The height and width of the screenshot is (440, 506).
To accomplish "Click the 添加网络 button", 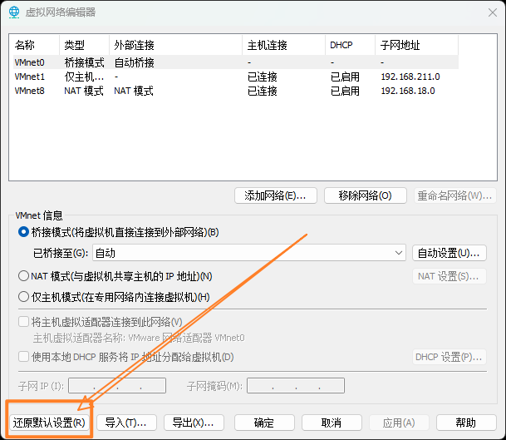I will point(275,196).
